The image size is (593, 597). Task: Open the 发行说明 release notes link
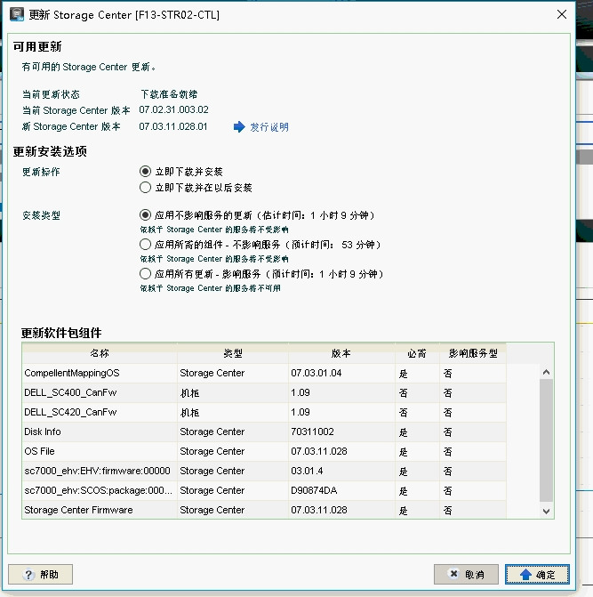click(269, 127)
